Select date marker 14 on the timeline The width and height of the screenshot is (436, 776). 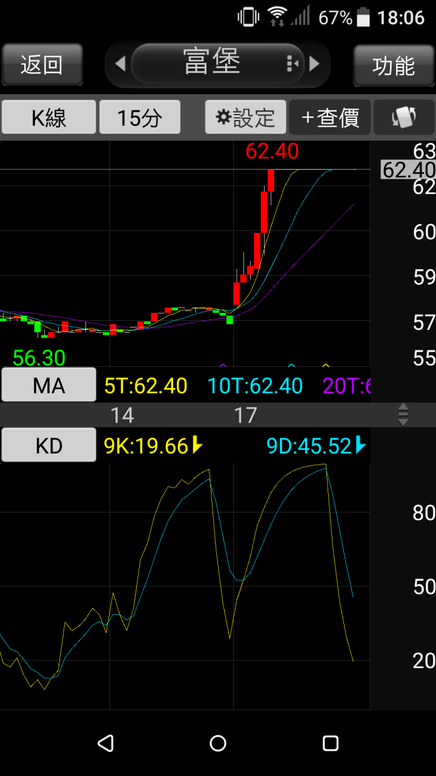pos(122,415)
